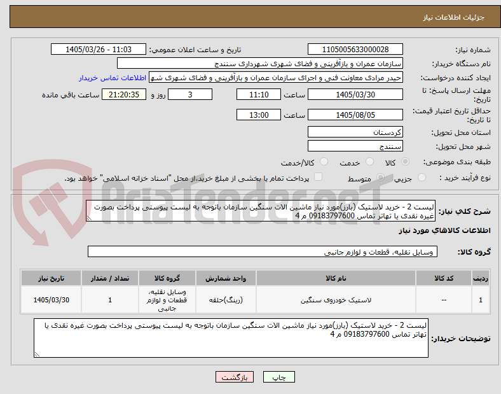Screen dimensions: 501x394
Task: Select the کالا radio button
Action: pos(405,162)
